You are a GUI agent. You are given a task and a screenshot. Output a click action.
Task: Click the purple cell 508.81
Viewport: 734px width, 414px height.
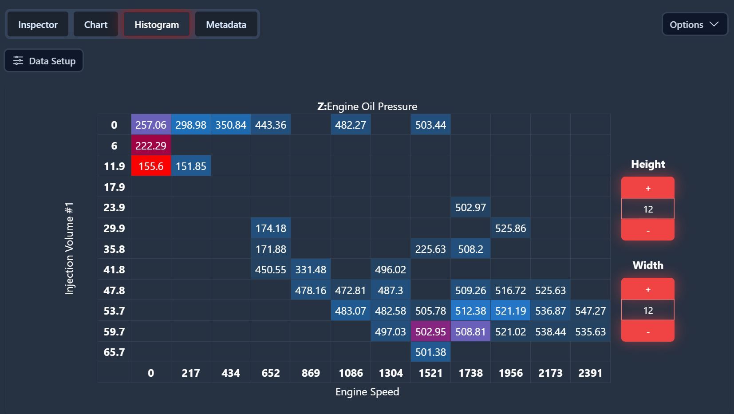(470, 331)
